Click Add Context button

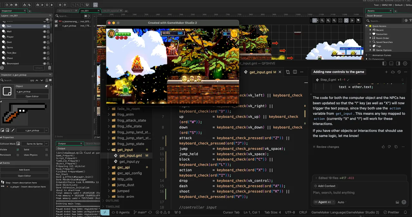point(324,186)
